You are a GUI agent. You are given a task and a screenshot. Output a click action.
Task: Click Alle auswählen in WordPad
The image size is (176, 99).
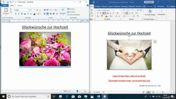[73, 15]
